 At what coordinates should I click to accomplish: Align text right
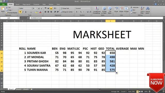point(51,12)
